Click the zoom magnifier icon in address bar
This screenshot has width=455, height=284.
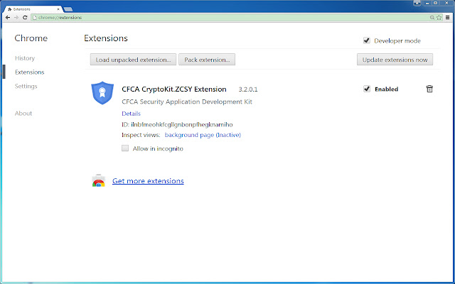[432, 18]
